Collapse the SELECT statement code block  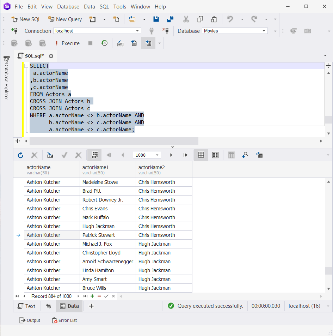pos(26,66)
